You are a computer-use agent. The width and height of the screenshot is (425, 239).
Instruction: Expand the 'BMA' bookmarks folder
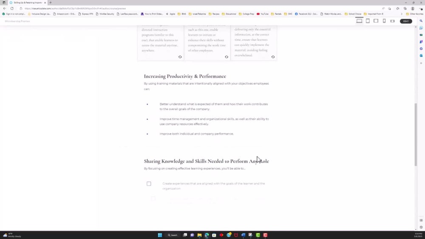coord(182,14)
